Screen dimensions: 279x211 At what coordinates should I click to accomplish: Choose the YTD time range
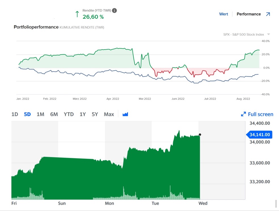point(69,114)
